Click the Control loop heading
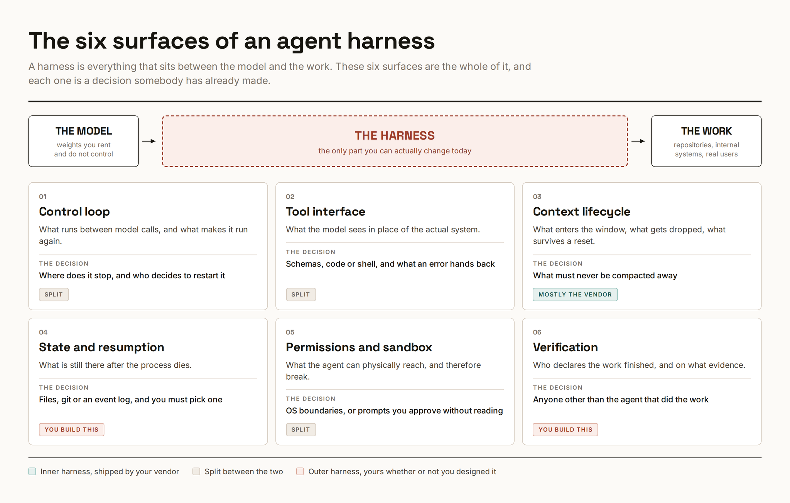 pos(74,212)
